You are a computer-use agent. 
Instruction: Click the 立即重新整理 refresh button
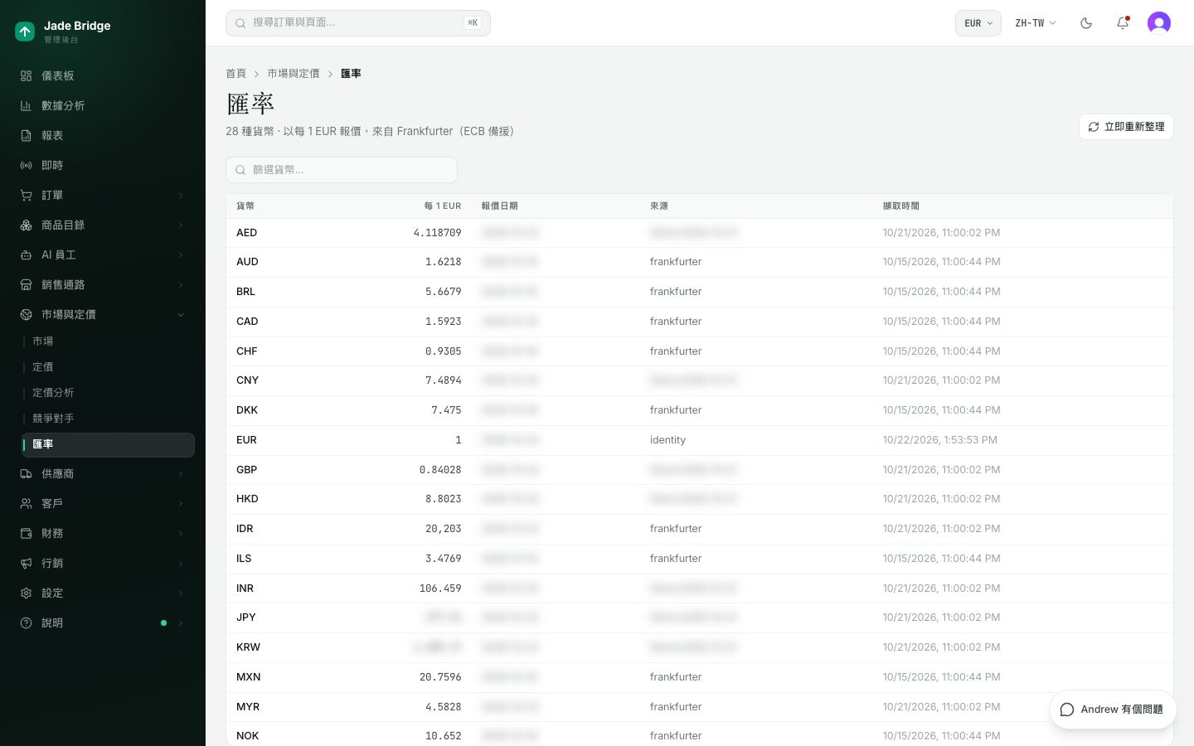tap(1126, 127)
